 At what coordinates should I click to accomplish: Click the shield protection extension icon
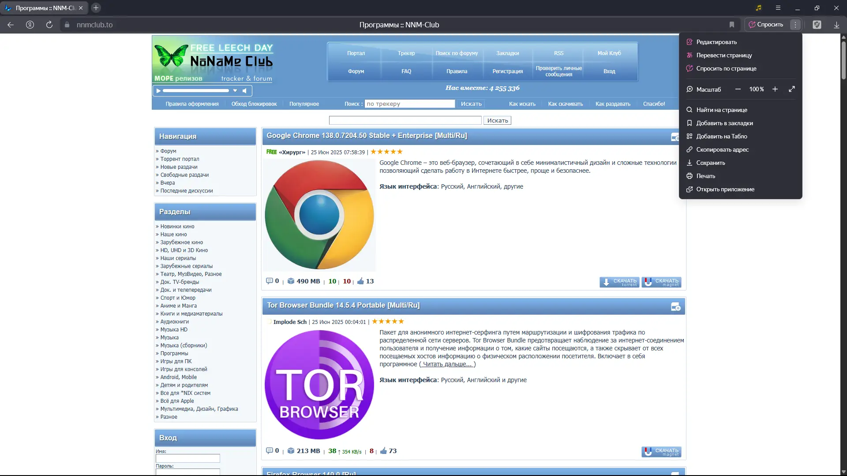(x=817, y=25)
